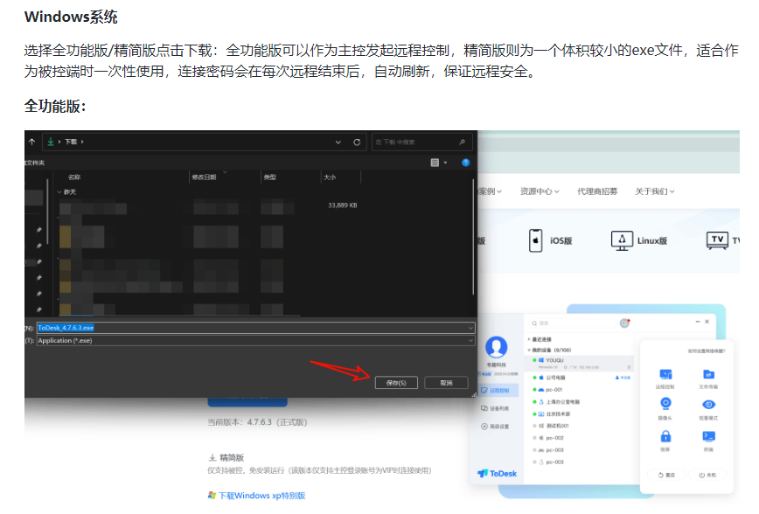Viewport: 759px width, 514px height.
Task: Click the ToDesk_4.7.6.3.exe file name field
Action: [255, 328]
